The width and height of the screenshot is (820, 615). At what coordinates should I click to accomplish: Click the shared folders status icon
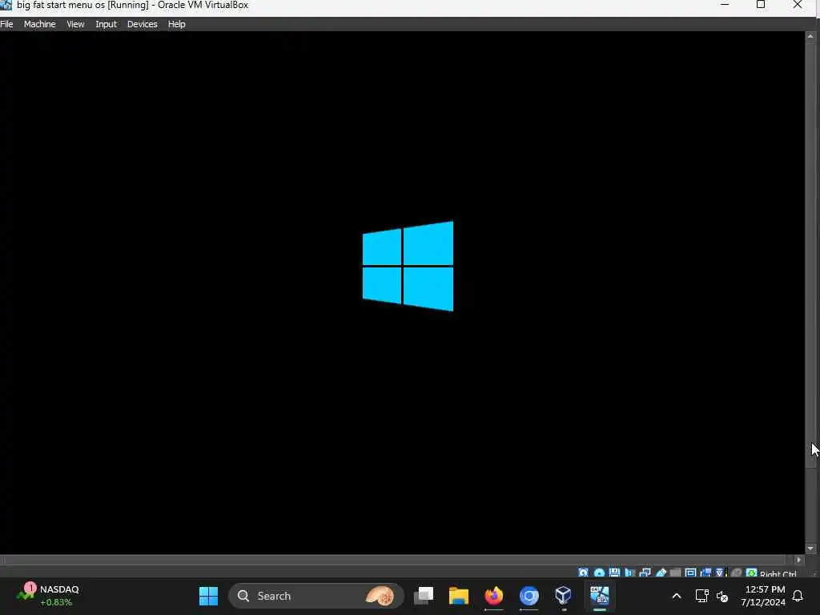tap(675, 573)
